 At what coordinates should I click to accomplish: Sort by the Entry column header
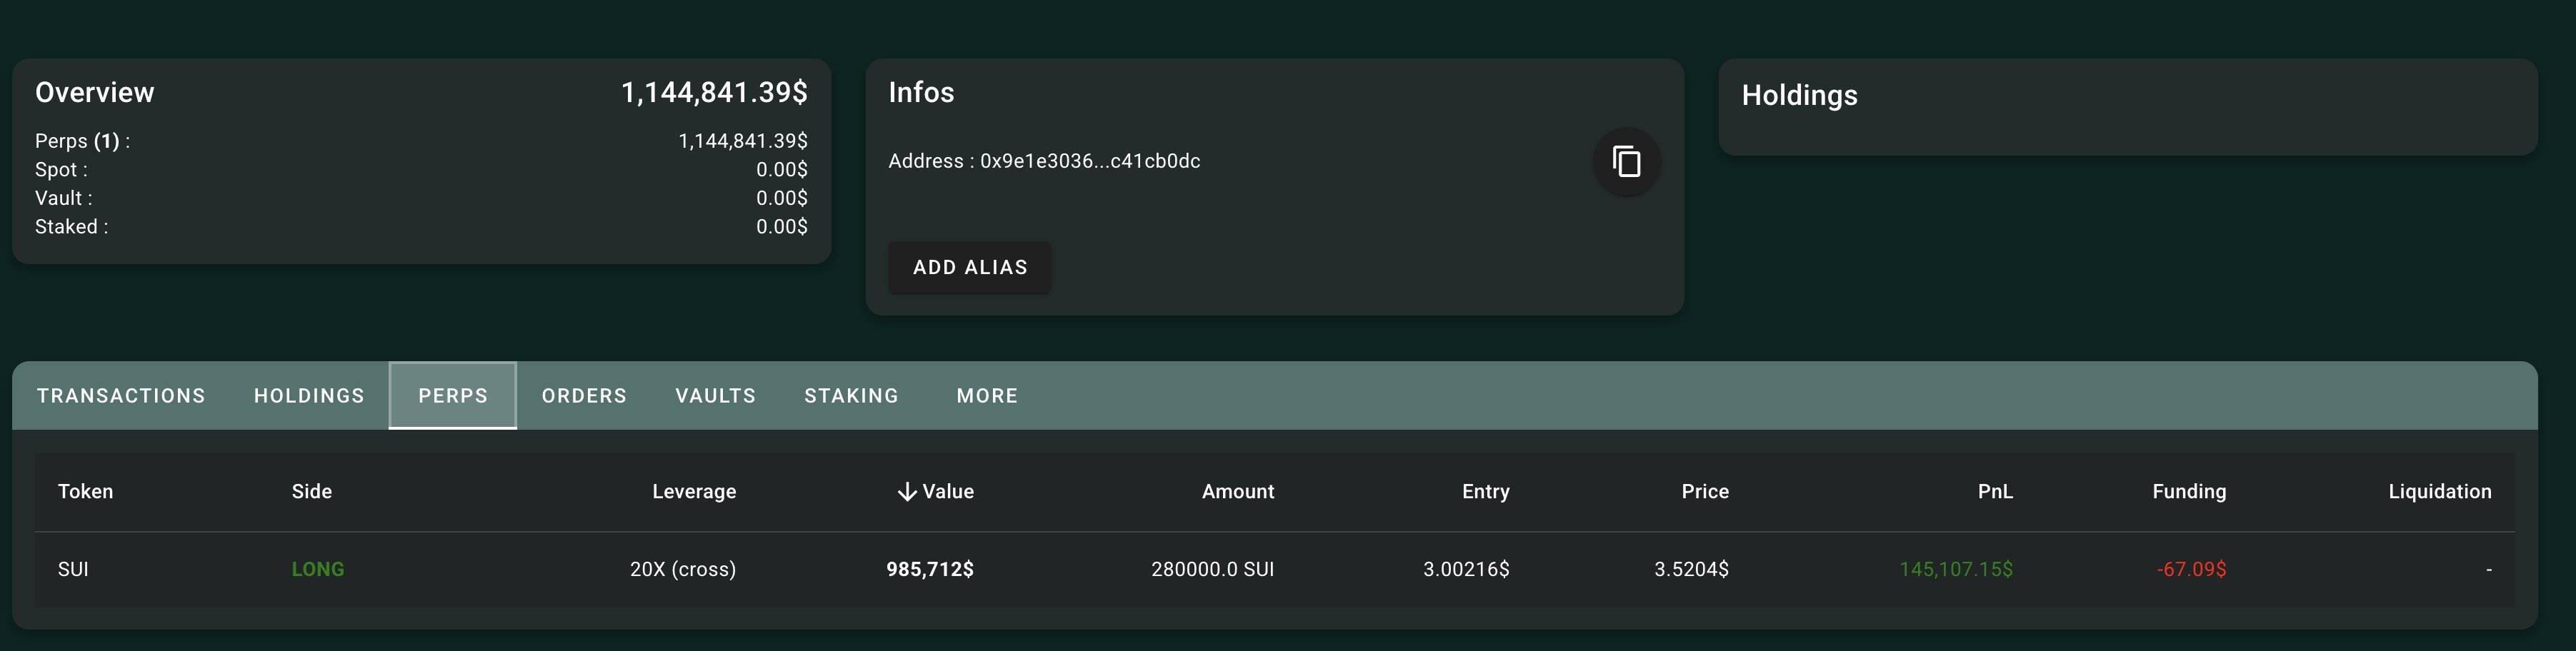point(1485,491)
